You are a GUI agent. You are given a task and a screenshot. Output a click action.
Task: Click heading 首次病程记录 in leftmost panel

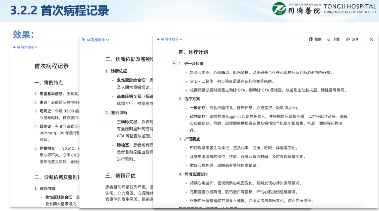click(x=52, y=66)
